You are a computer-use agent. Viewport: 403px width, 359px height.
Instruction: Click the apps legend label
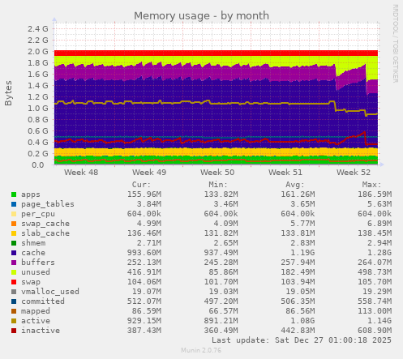[x=31, y=194]
